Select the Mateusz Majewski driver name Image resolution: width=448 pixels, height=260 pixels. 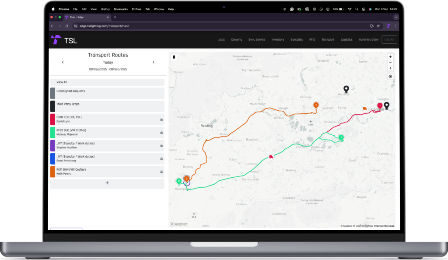[67, 134]
